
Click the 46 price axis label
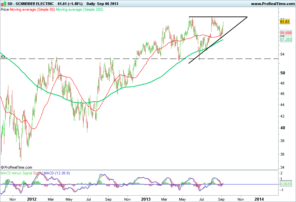283,94
